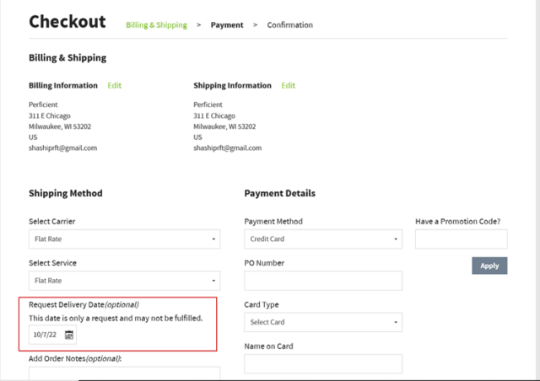The width and height of the screenshot is (540, 381).
Task: Select the Confirmation checkout step
Action: 290,24
